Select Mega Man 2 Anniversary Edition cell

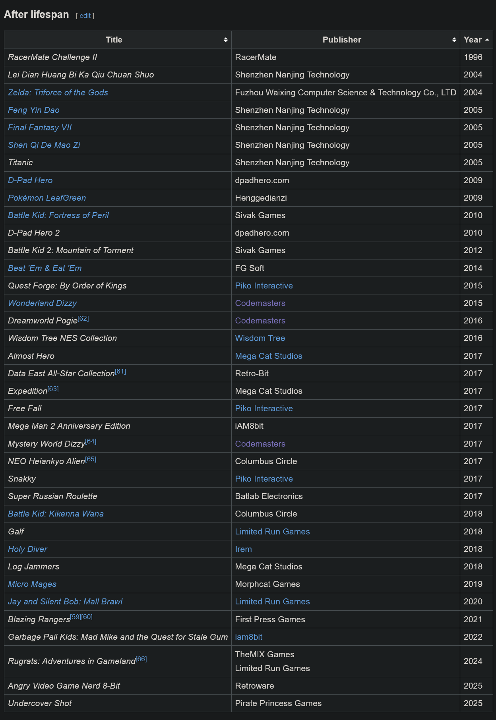118,426
